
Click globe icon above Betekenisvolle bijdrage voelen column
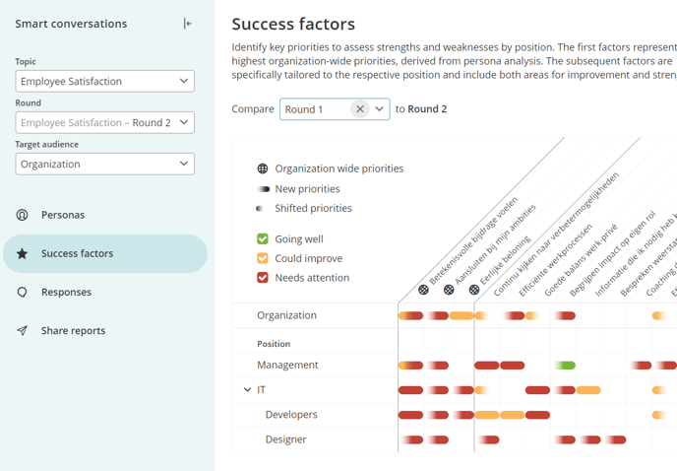[x=423, y=290]
